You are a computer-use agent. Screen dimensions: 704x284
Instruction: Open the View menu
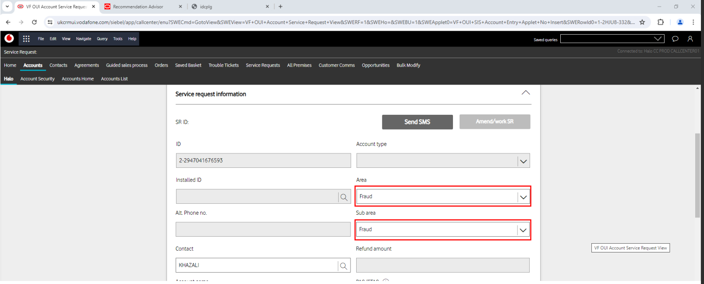click(x=66, y=39)
